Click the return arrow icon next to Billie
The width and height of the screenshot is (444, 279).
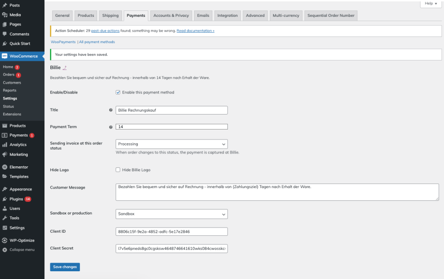tap(64, 68)
